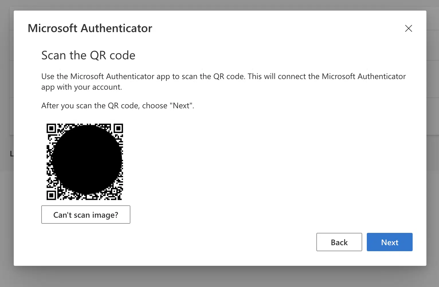439x287 pixels.
Task: Click the Scan the QR code heading
Action: [x=88, y=55]
